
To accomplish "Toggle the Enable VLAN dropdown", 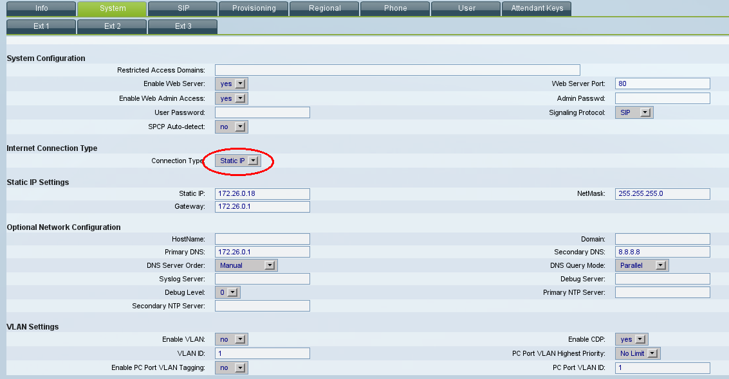I will 232,339.
